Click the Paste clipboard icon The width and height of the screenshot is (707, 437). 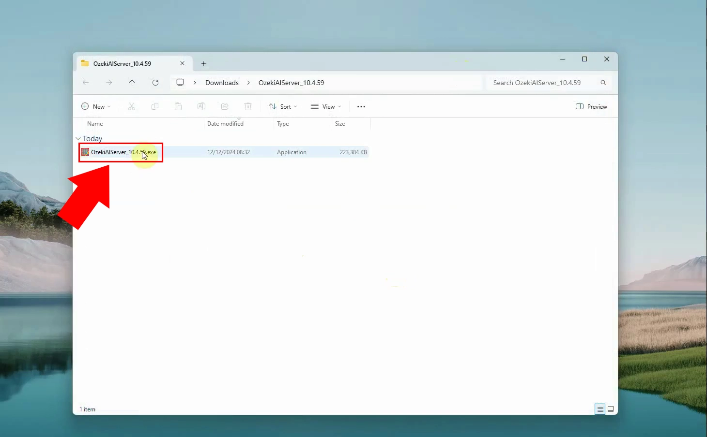tap(178, 106)
